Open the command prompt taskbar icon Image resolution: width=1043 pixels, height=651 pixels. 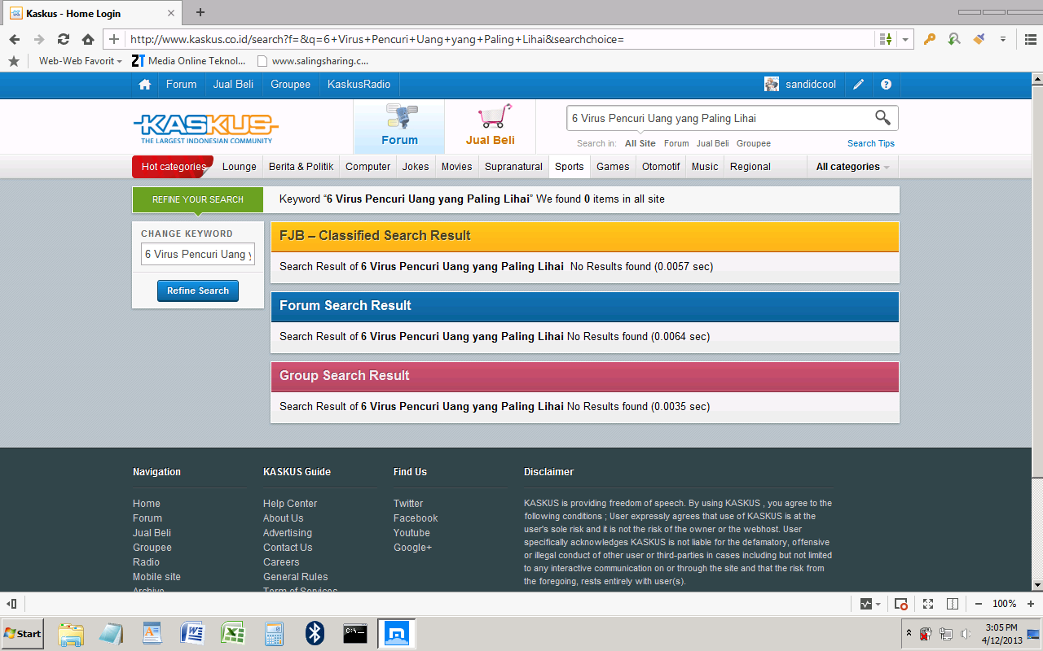pos(354,633)
